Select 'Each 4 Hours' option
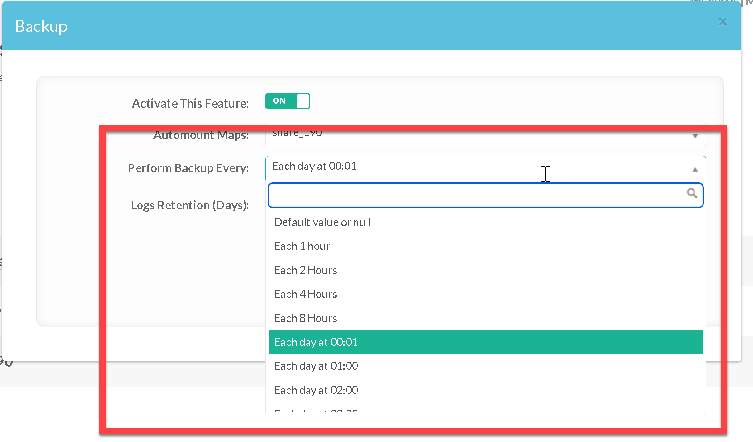Image resolution: width=753 pixels, height=442 pixels. (x=305, y=294)
